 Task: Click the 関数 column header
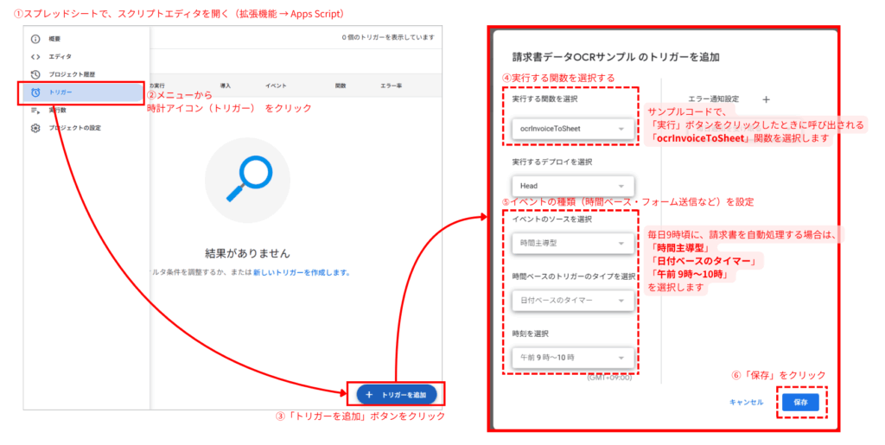click(341, 86)
